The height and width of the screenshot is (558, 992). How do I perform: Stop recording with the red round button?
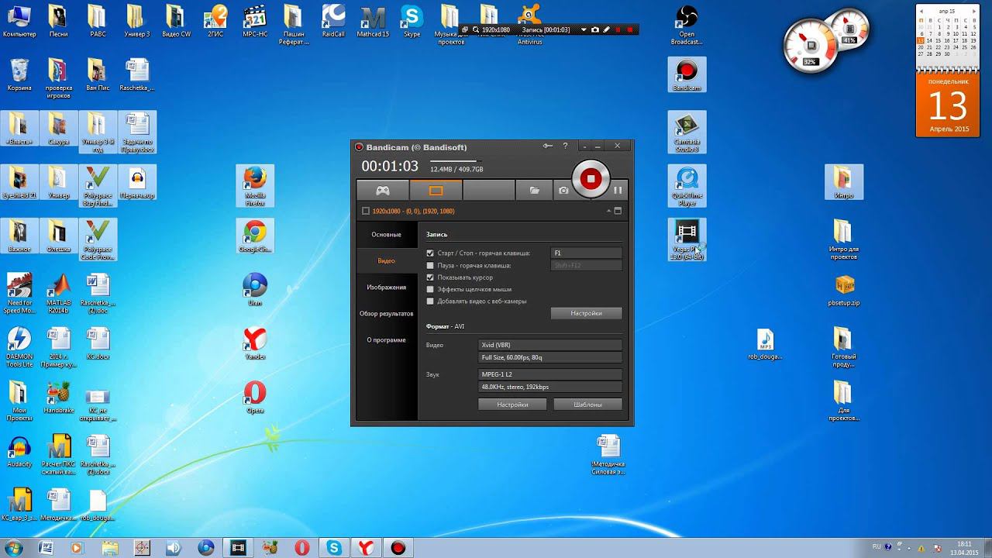[x=591, y=179]
